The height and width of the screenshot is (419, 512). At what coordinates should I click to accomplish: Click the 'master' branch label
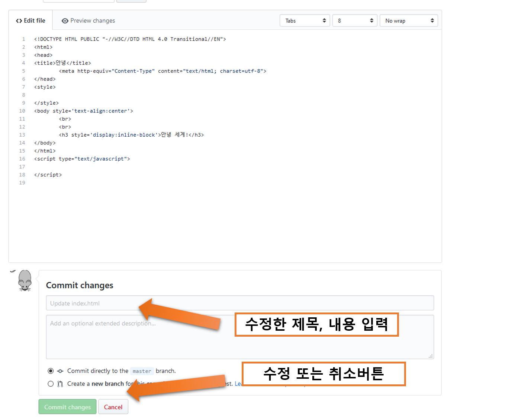coord(142,371)
